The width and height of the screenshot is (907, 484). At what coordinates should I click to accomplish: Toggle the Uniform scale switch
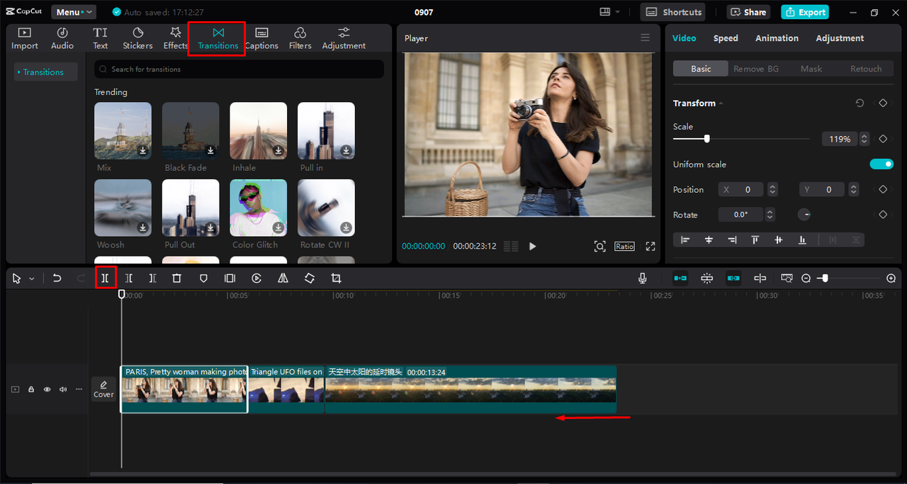[881, 164]
